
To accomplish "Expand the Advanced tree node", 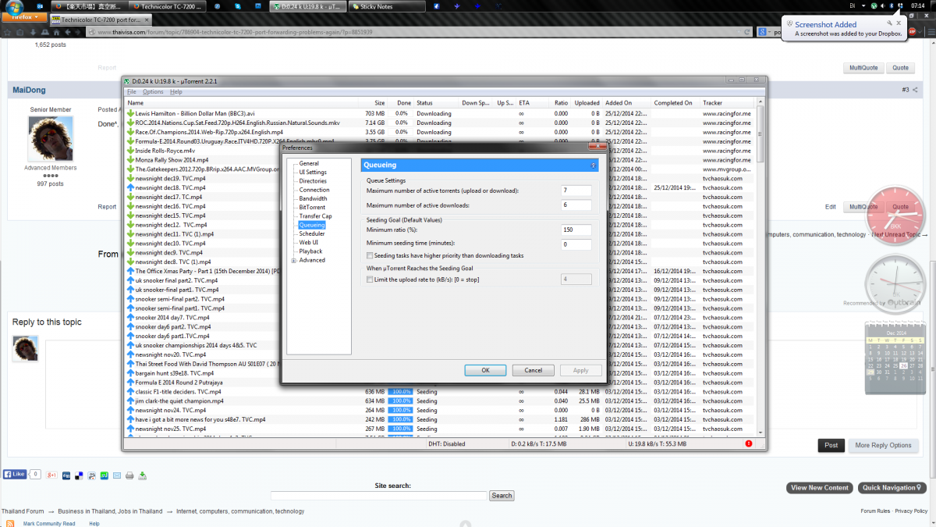I will (x=294, y=261).
